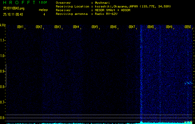
Task: Click the receiving location kurashiki, Okayama text
Action: pyautogui.click(x=133, y=7)
